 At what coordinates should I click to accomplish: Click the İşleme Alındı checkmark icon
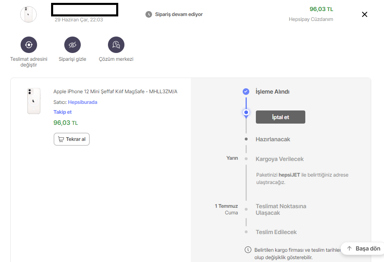(246, 92)
